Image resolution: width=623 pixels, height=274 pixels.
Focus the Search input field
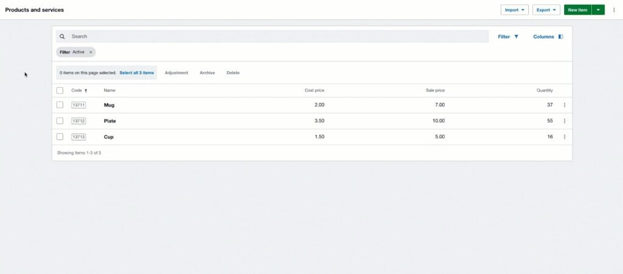(x=274, y=37)
